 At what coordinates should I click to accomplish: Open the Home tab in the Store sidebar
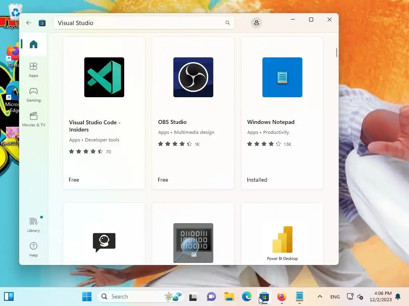tap(34, 44)
